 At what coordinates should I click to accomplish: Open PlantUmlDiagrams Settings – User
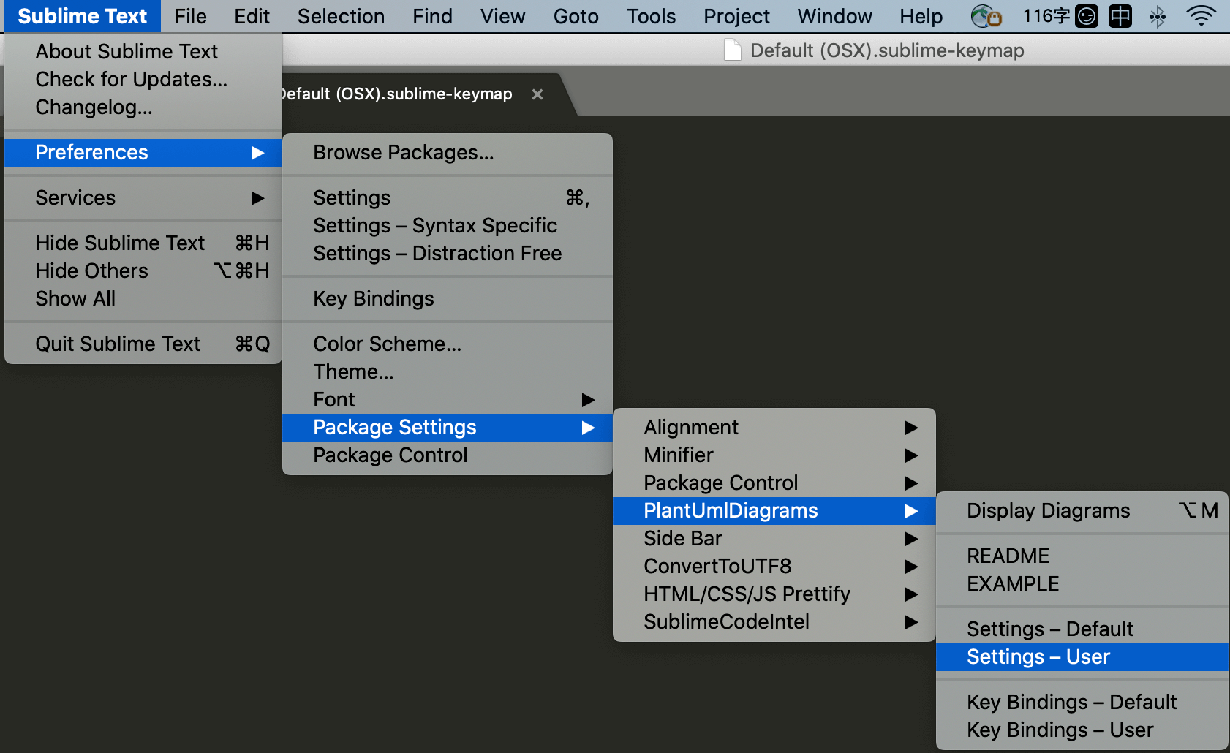(x=1038, y=656)
